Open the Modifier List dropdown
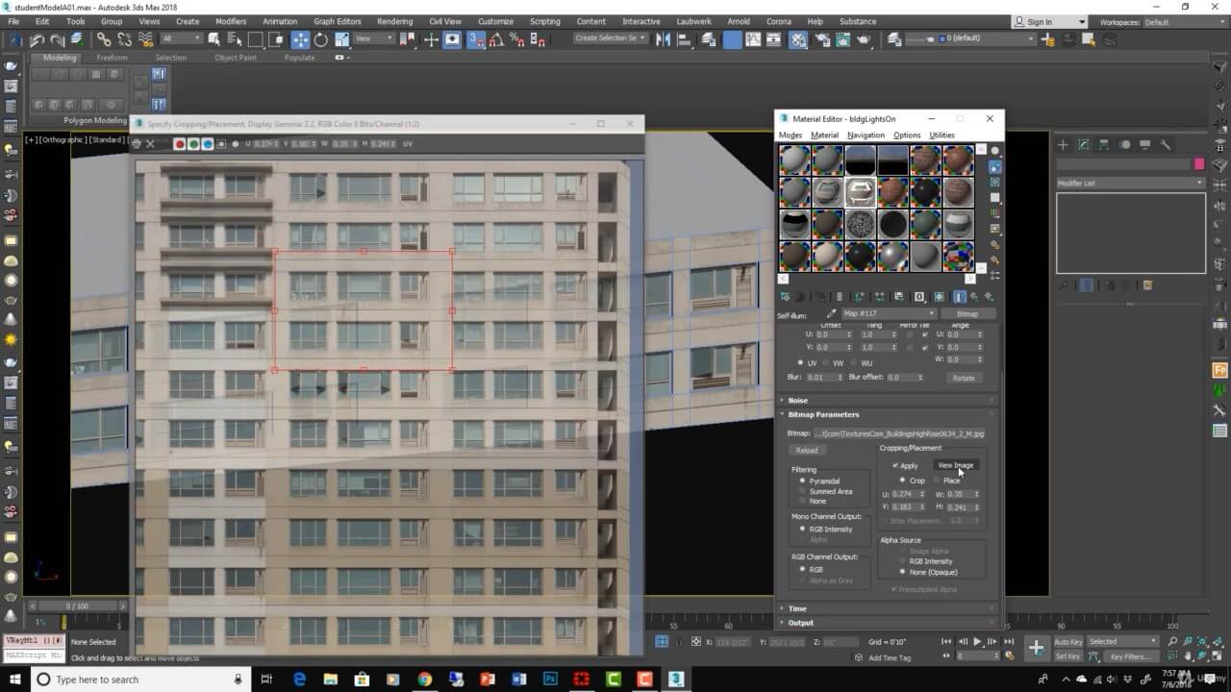This screenshot has height=692, width=1231. point(1130,183)
